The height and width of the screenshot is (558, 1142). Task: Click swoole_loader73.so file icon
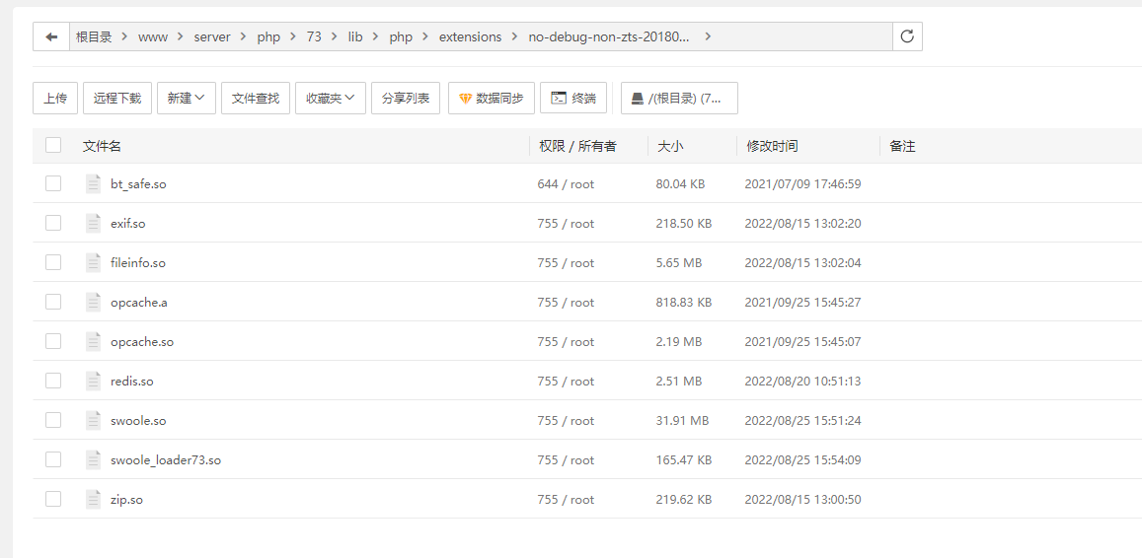(93, 459)
